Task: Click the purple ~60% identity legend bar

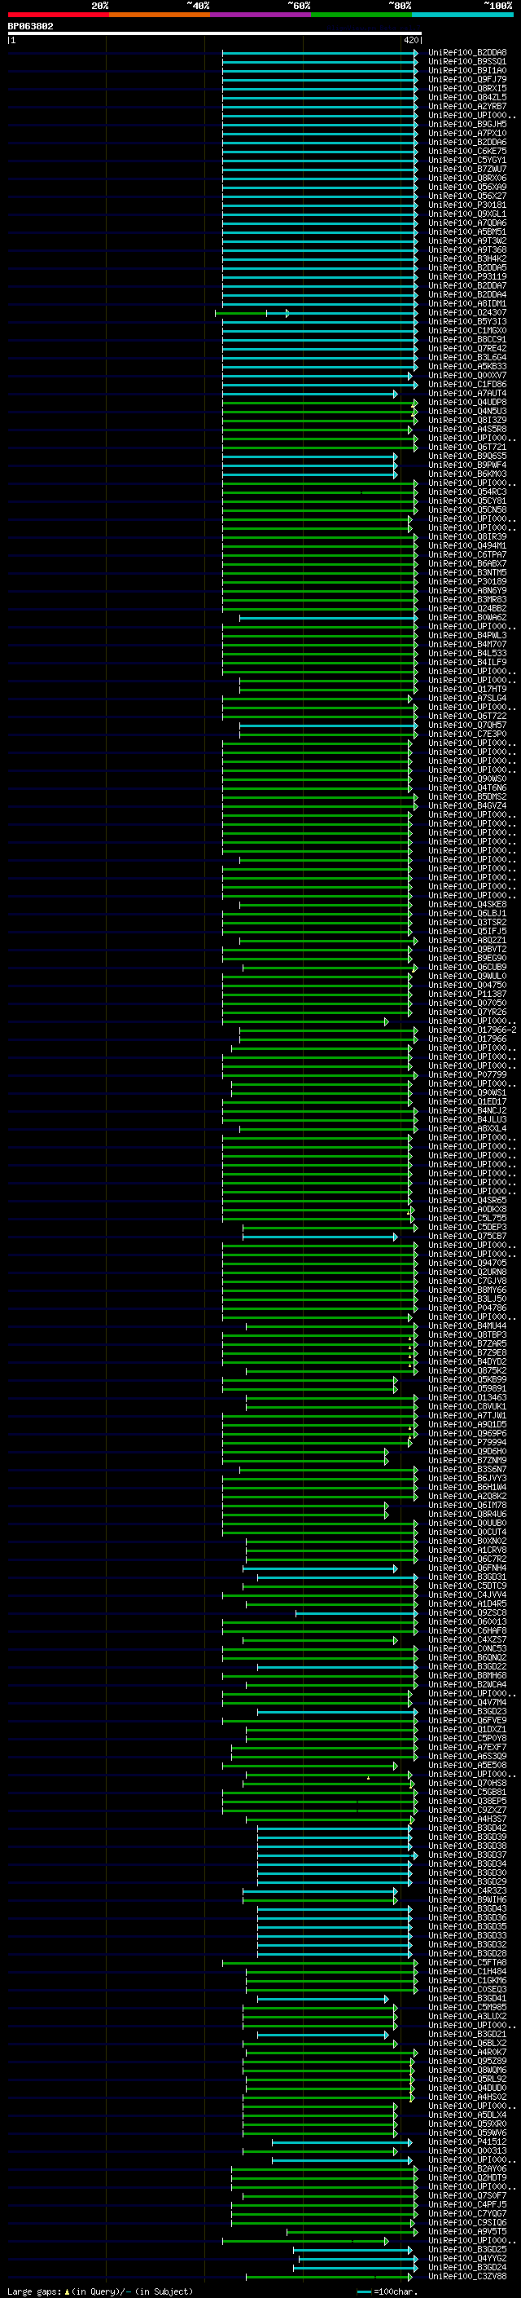Action: (x=260, y=15)
